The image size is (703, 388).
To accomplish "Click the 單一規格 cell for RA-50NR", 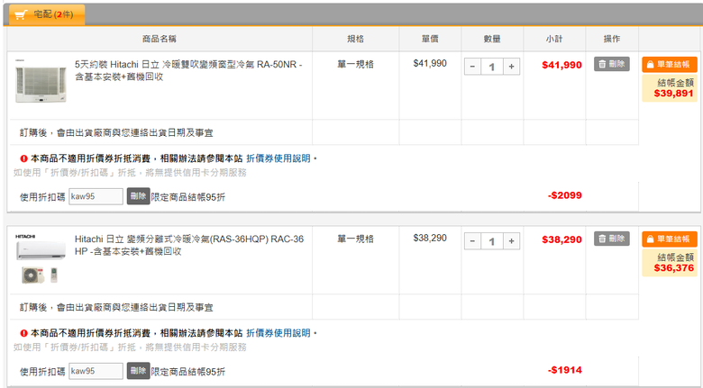I will (355, 64).
